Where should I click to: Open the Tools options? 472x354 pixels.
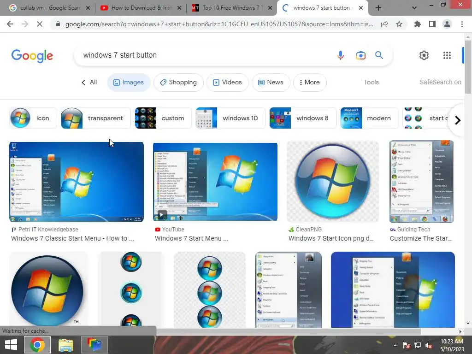(x=371, y=82)
